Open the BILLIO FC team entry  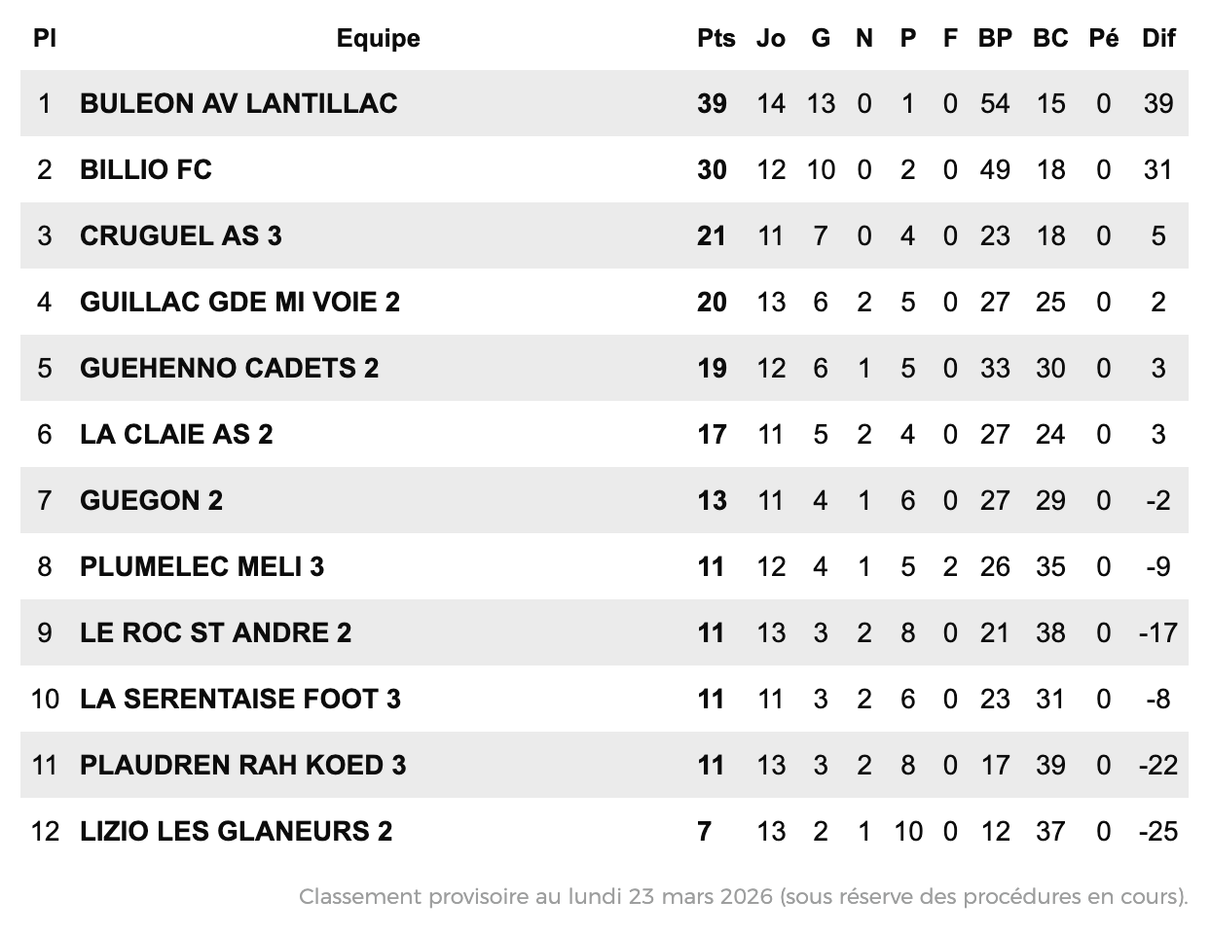pyautogui.click(x=146, y=169)
